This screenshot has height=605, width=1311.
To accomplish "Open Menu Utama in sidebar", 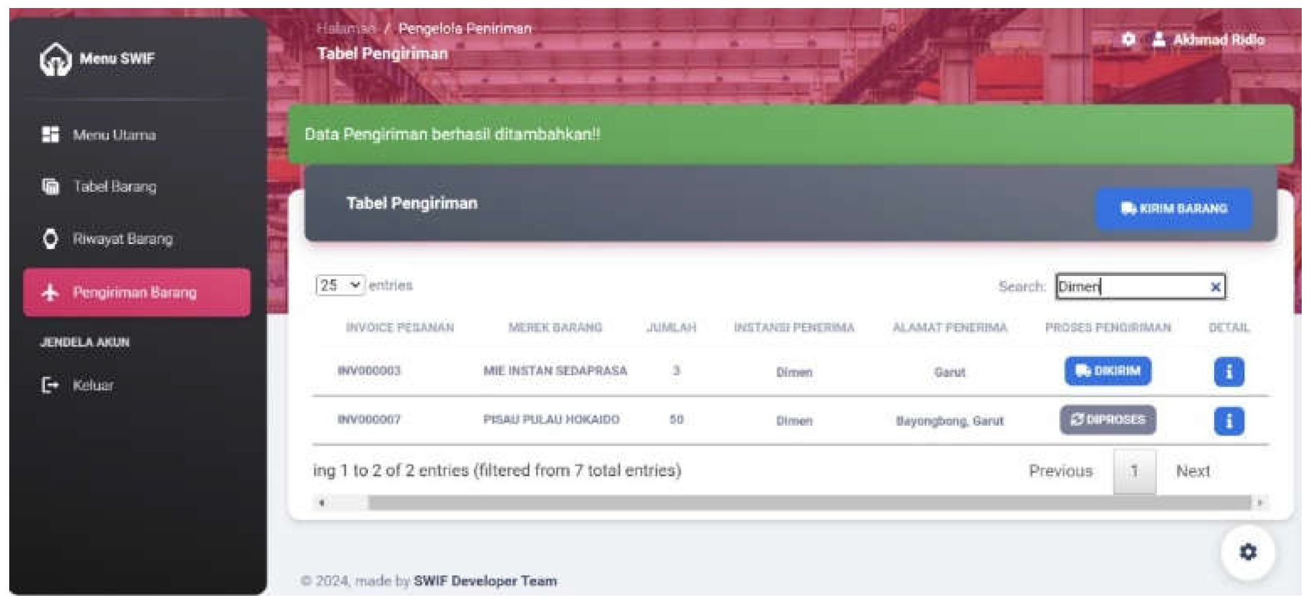I will coord(114,135).
